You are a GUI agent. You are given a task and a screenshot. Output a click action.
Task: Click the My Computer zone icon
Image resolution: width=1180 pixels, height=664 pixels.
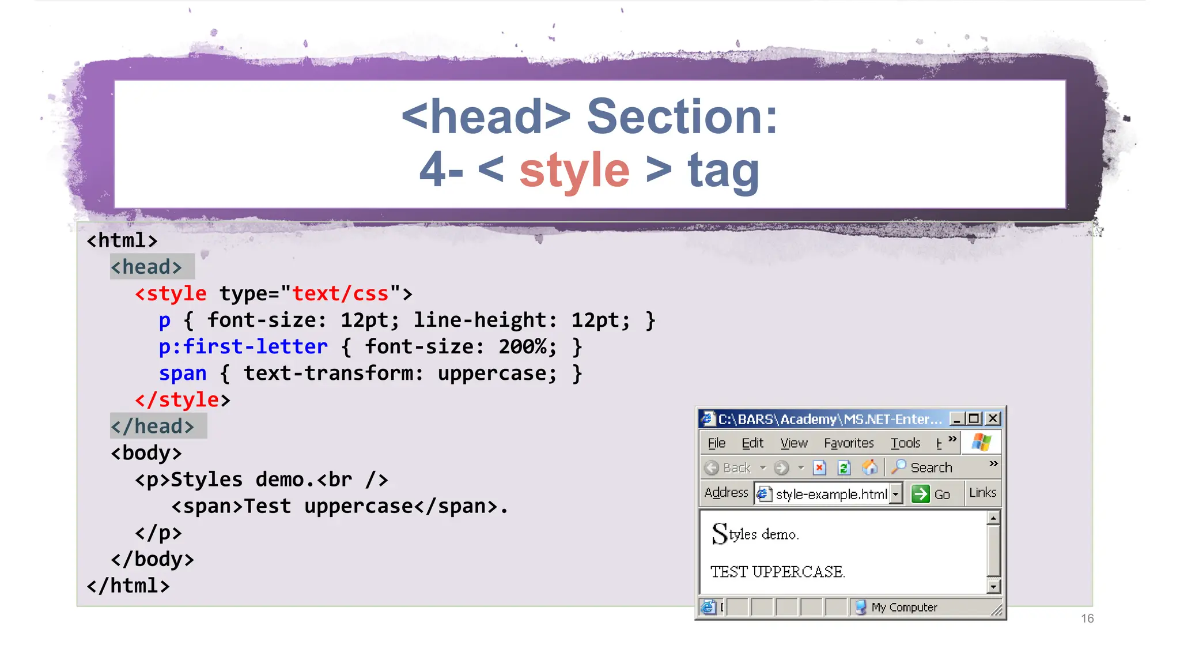click(861, 607)
